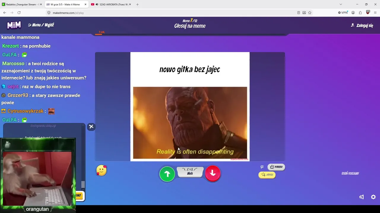Click the face emote in Cytrusowykrzak's message
The image size is (380, 213).
pyautogui.click(x=51, y=111)
